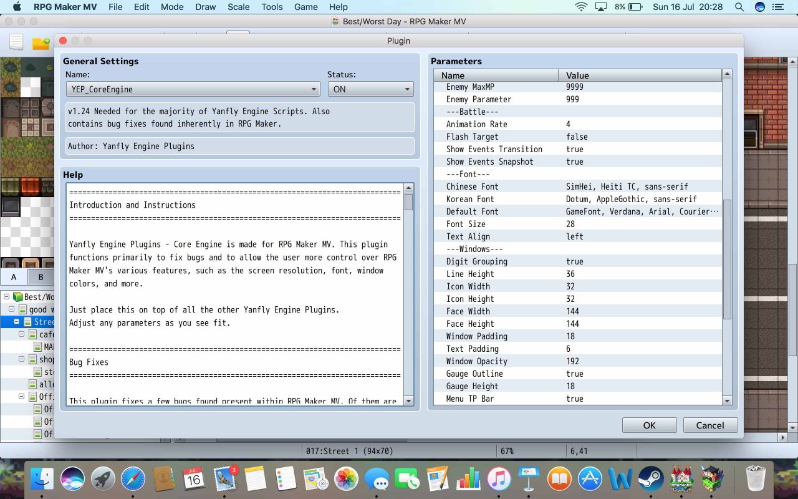
Task: Open the Trash in the Dock
Action: 755,478
